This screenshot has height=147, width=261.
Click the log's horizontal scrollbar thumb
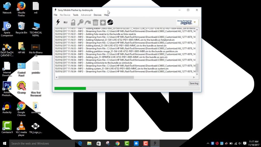96,77
